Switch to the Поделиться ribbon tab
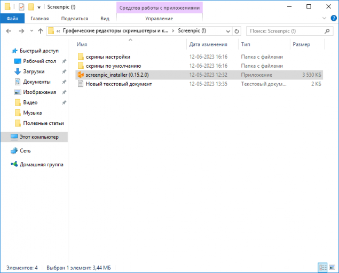339x273 pixels. coord(75,19)
